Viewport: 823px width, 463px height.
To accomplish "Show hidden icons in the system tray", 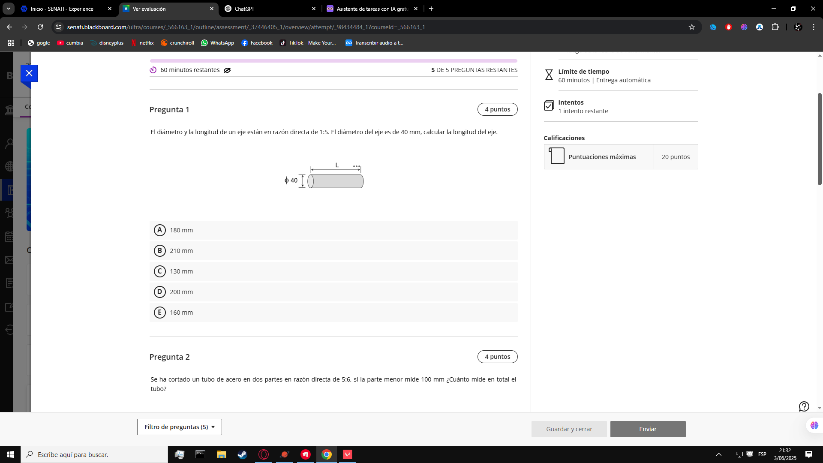I will pos(719,454).
